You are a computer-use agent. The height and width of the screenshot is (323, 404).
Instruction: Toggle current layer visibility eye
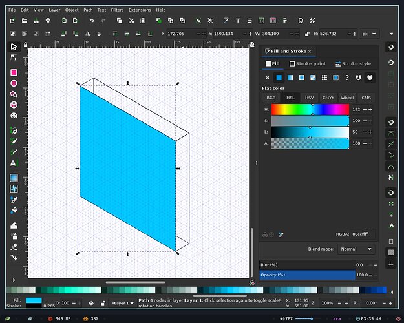[91, 303]
